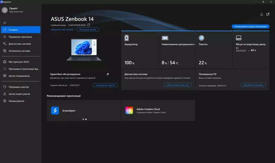The image size is (275, 163).
Task: Click the memory circle icon in the Пам'ять tile
Action: (x=202, y=38)
